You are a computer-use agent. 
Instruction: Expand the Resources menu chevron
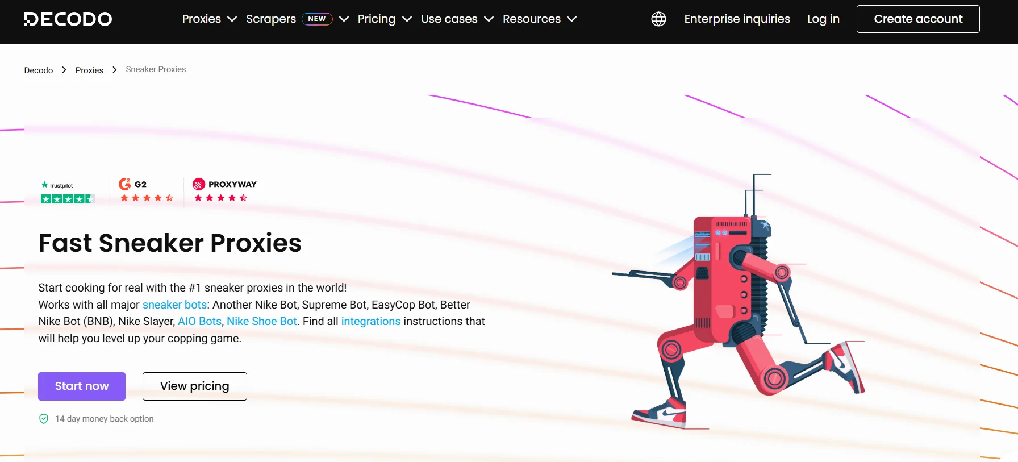(x=572, y=19)
